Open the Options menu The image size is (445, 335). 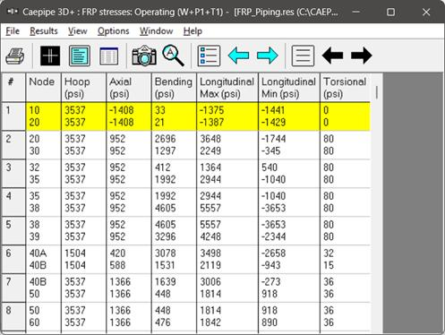[114, 31]
